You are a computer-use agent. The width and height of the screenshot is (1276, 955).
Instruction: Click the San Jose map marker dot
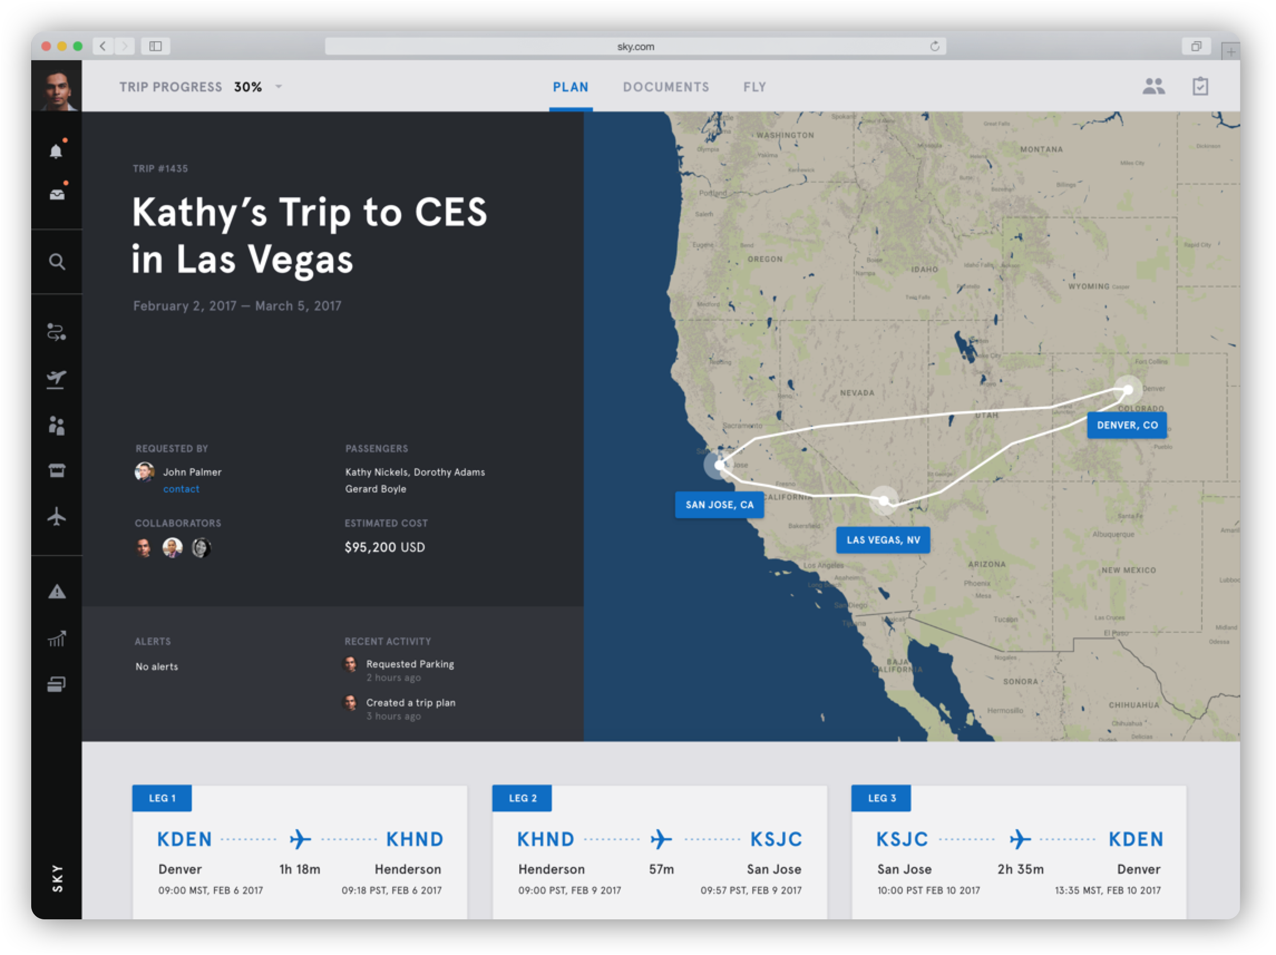pos(718,464)
